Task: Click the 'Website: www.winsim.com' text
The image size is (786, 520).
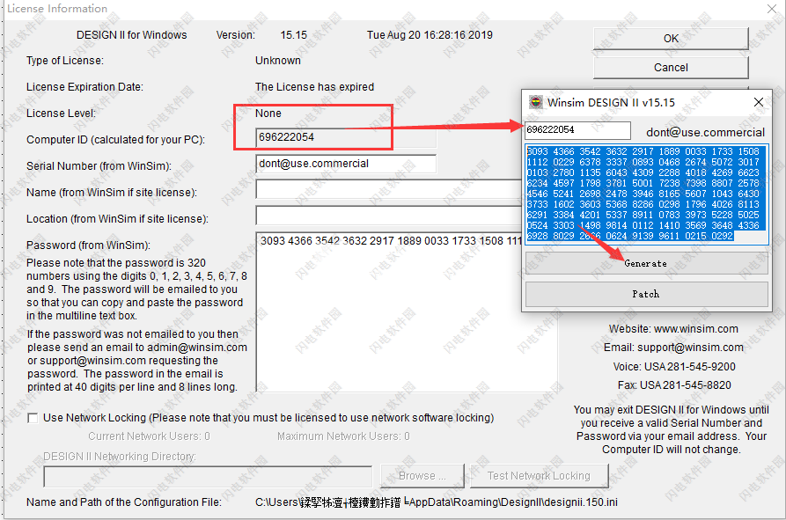Action: click(x=673, y=329)
